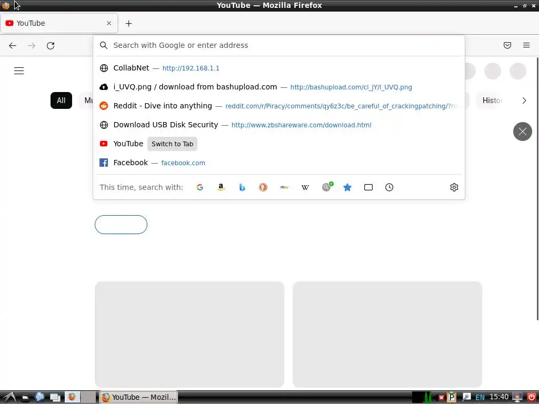Image resolution: width=539 pixels, height=404 pixels.
Task: Click the taskbar clock 15:40
Action: [499, 397]
